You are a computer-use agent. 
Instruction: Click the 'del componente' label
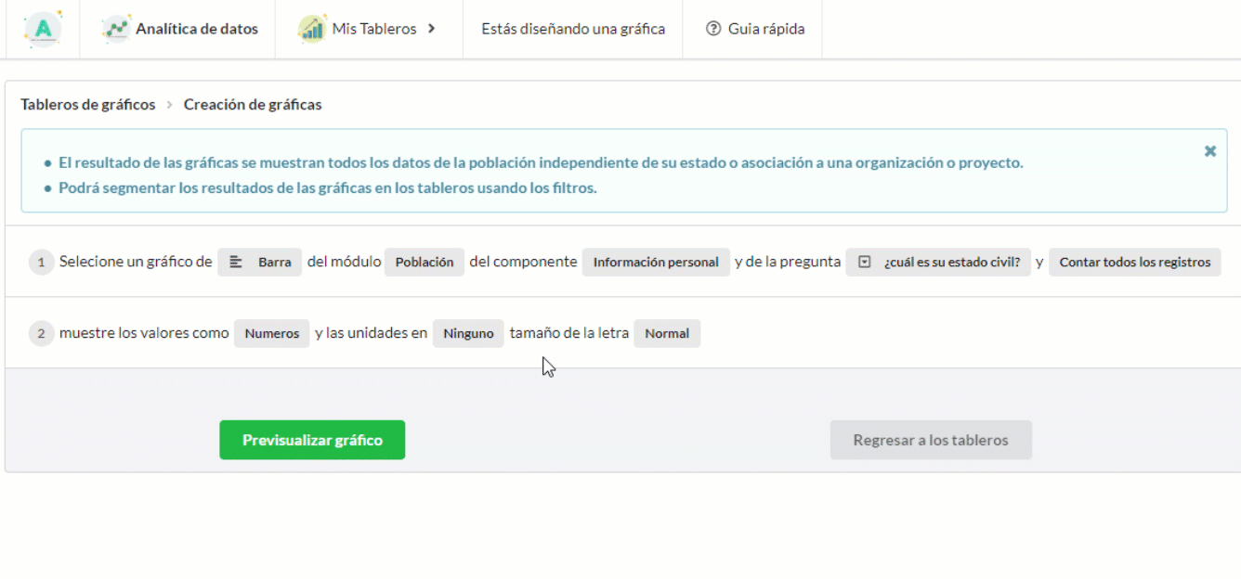click(x=523, y=262)
